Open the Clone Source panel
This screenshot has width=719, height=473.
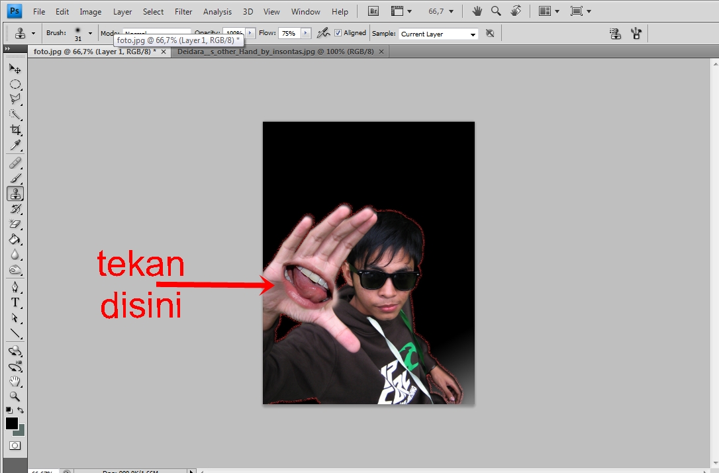pos(615,33)
